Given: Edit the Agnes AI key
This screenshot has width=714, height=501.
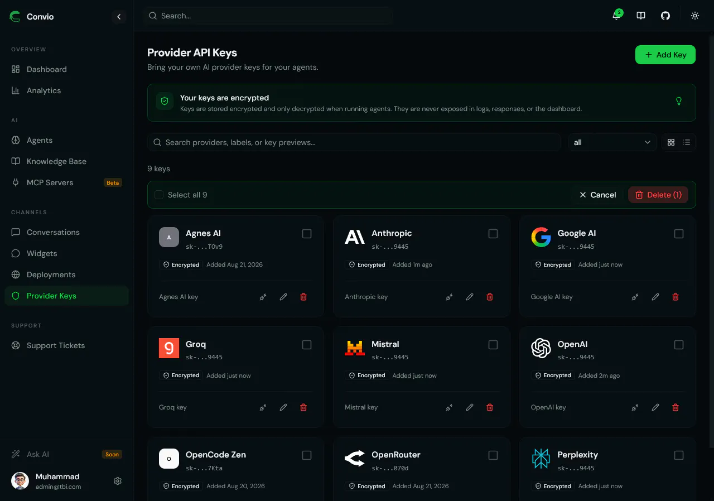Looking at the screenshot, I should coord(283,297).
